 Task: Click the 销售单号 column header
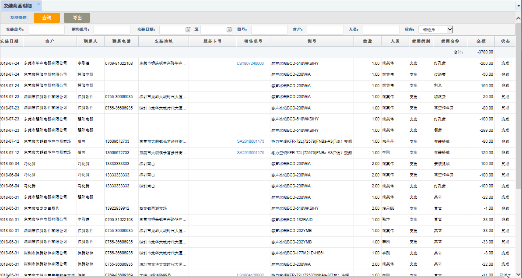(253, 41)
